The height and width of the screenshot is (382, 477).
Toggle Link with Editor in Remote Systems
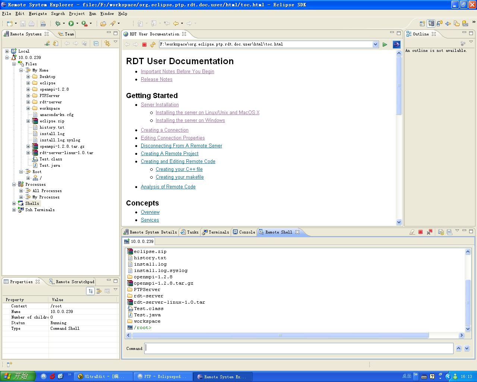[x=107, y=43]
